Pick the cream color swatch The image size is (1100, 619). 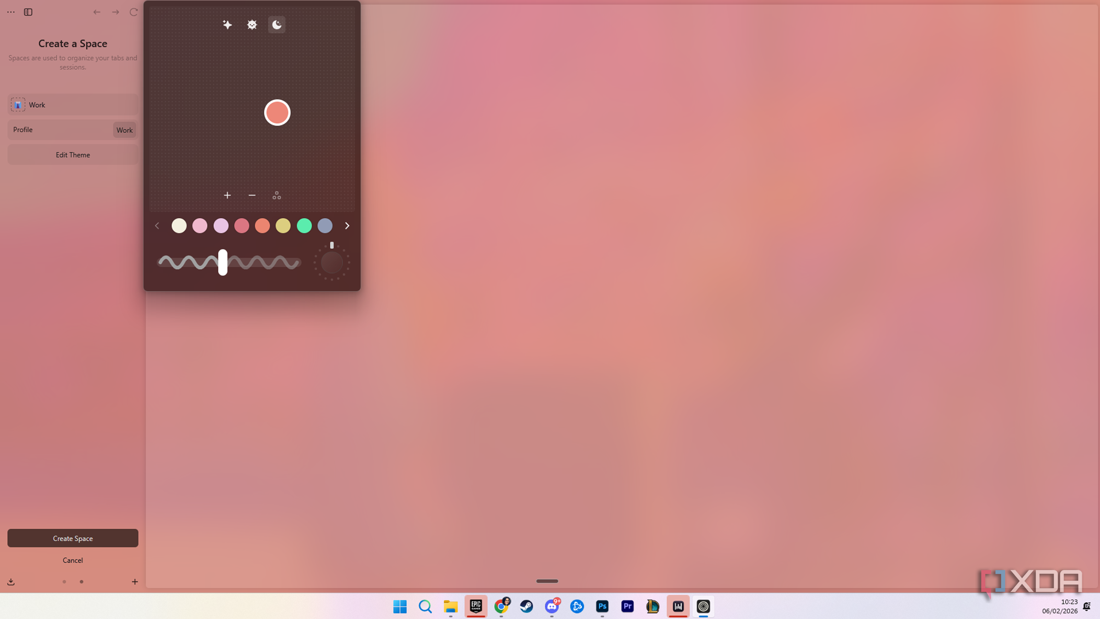[x=179, y=226]
